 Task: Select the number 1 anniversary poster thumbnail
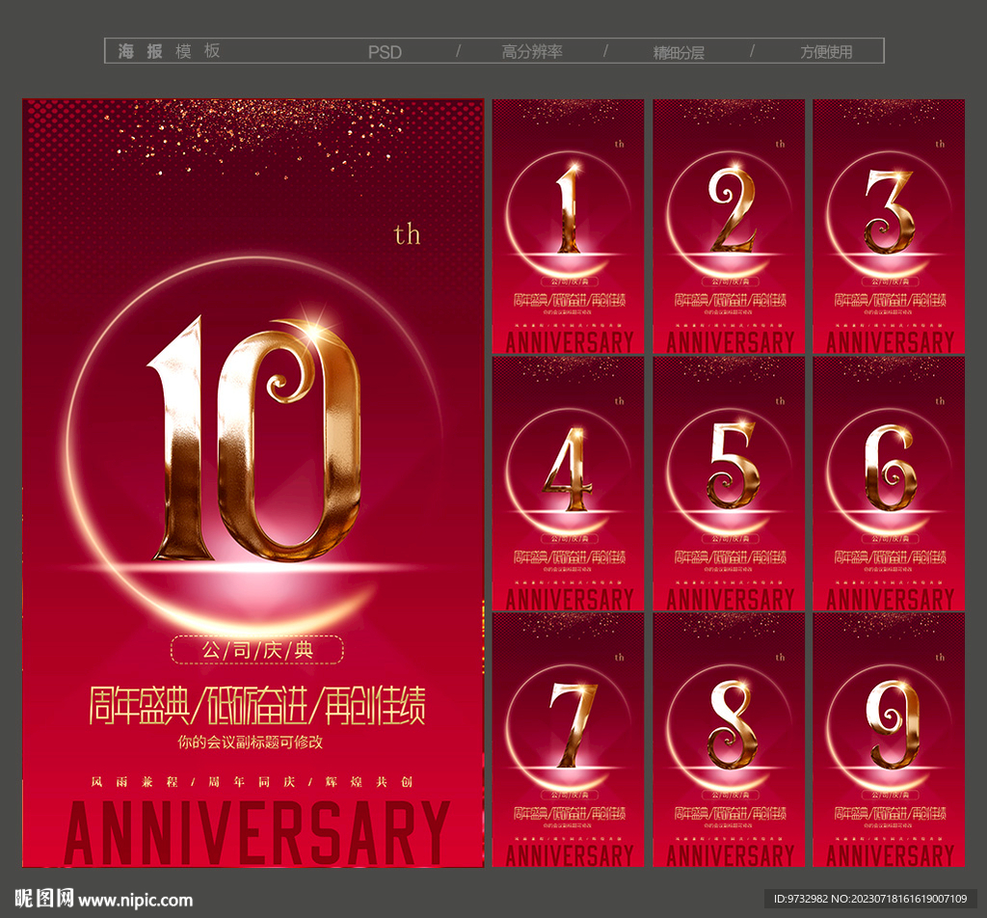(568, 227)
